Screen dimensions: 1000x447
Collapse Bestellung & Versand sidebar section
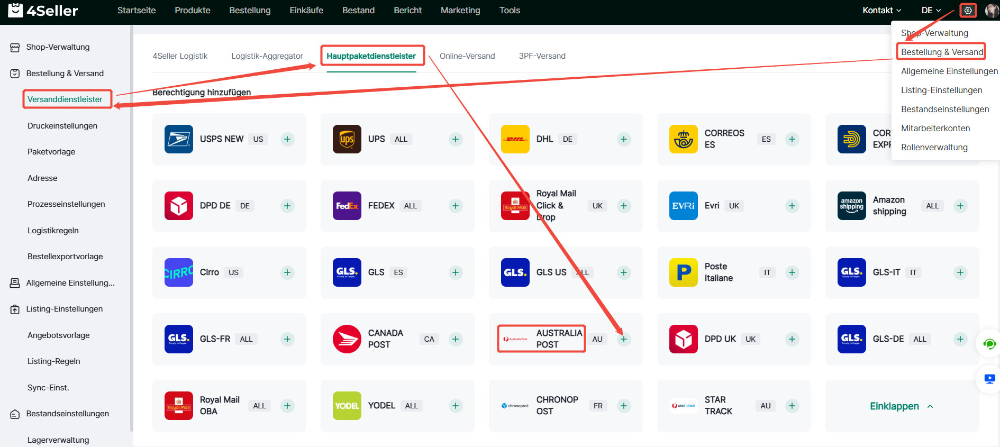(x=66, y=74)
